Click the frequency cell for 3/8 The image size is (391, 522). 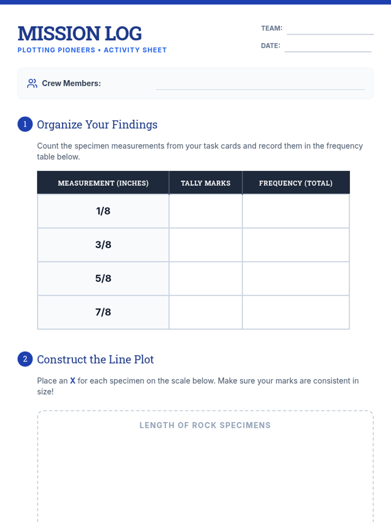coord(296,245)
